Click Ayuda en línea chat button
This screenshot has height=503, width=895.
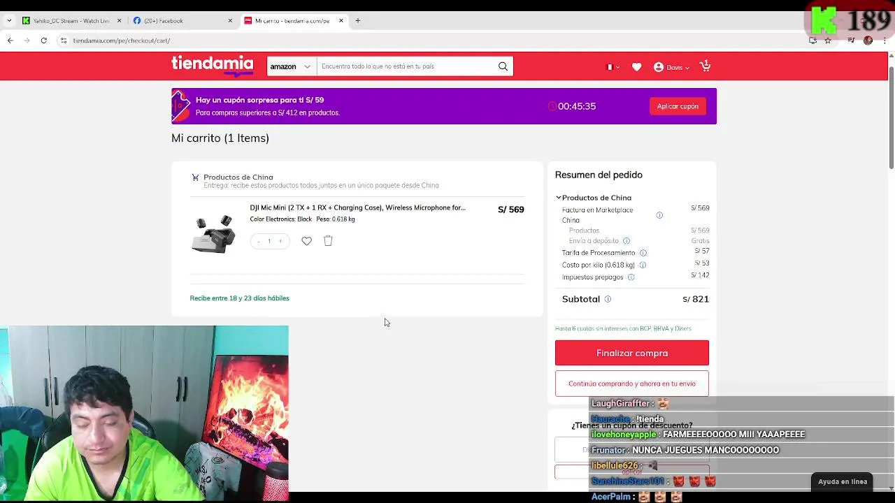tap(843, 481)
